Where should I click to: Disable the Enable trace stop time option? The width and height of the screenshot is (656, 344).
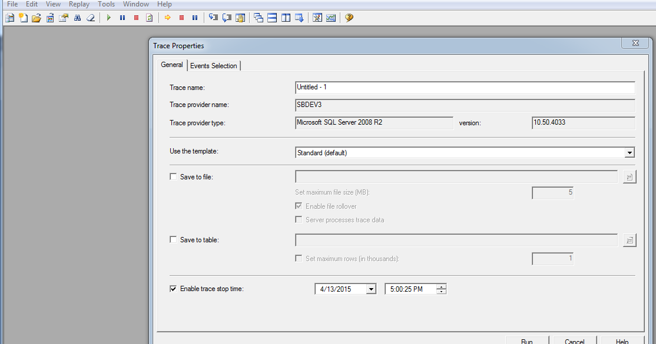tap(173, 288)
